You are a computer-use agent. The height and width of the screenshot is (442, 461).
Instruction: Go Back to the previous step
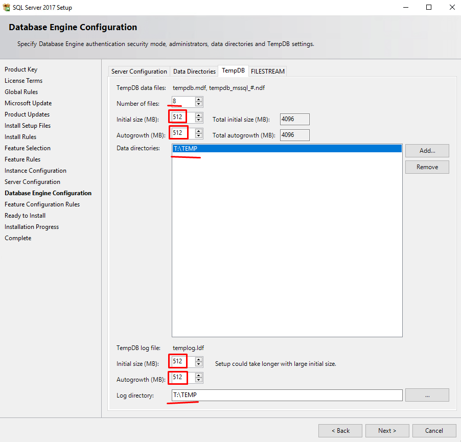click(340, 430)
